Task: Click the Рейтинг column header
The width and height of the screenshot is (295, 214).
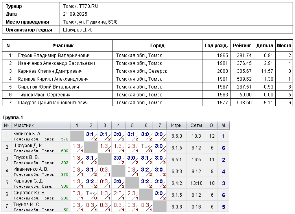Action: [242, 46]
